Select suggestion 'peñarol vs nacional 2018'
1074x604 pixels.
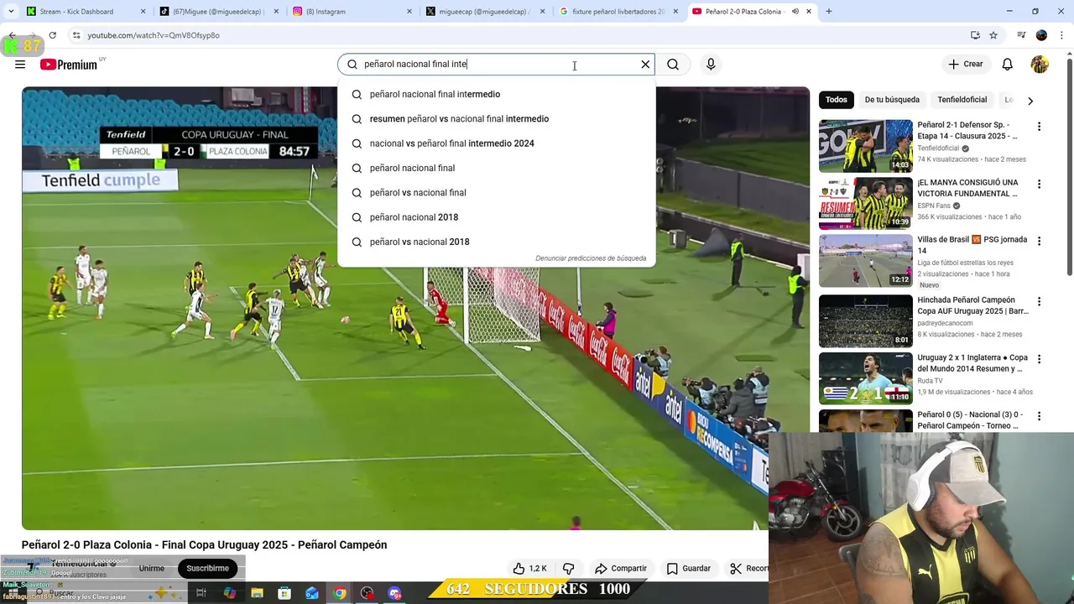click(496, 242)
